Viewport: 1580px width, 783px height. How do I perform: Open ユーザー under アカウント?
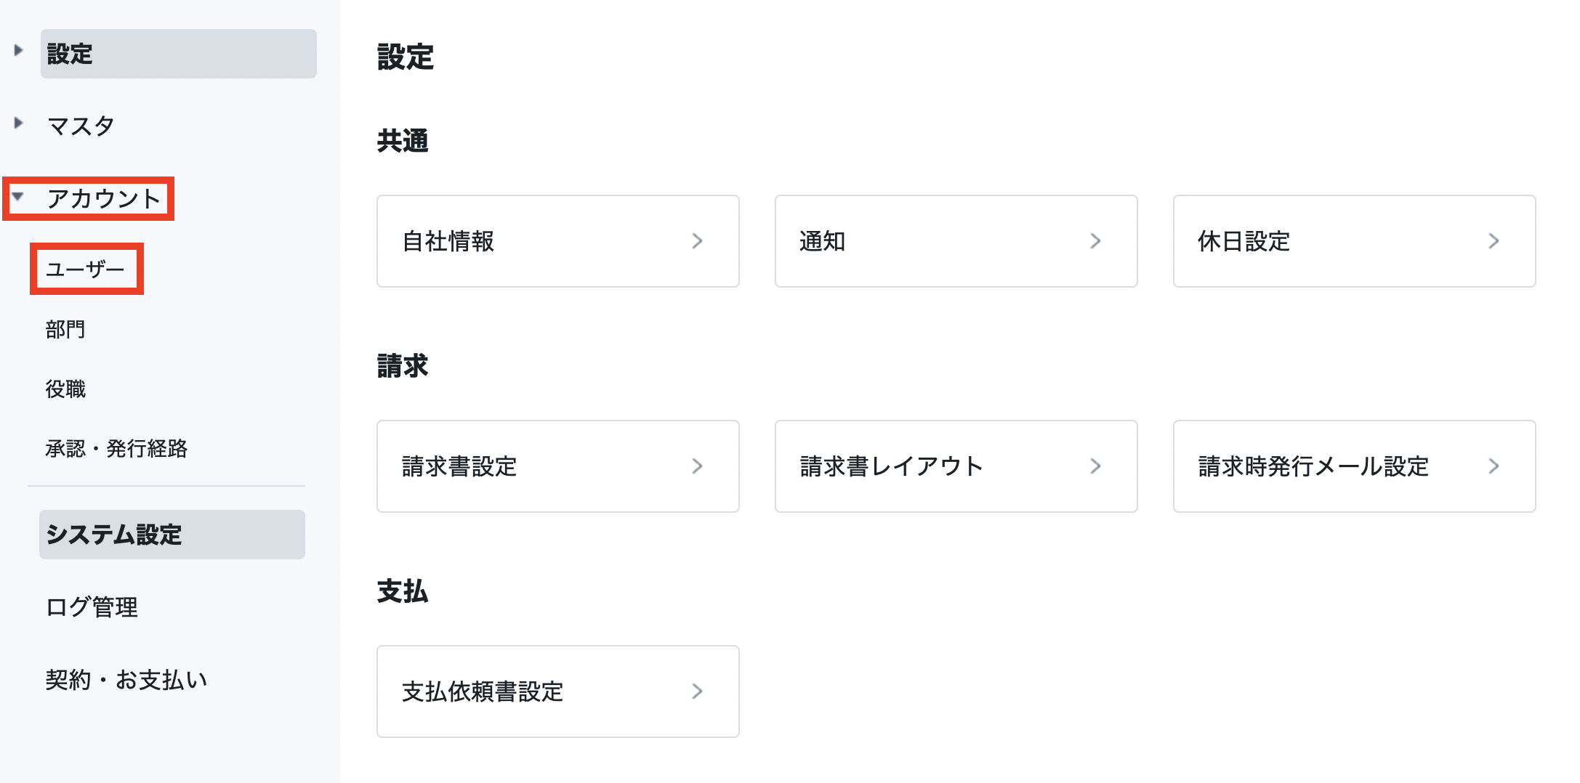[x=85, y=269]
